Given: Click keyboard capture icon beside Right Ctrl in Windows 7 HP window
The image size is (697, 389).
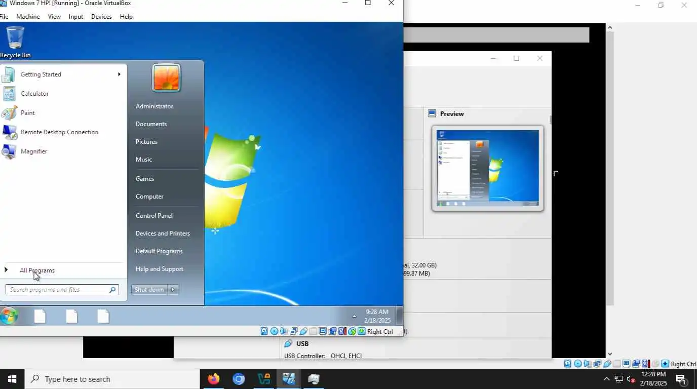Looking at the screenshot, I should [362, 331].
